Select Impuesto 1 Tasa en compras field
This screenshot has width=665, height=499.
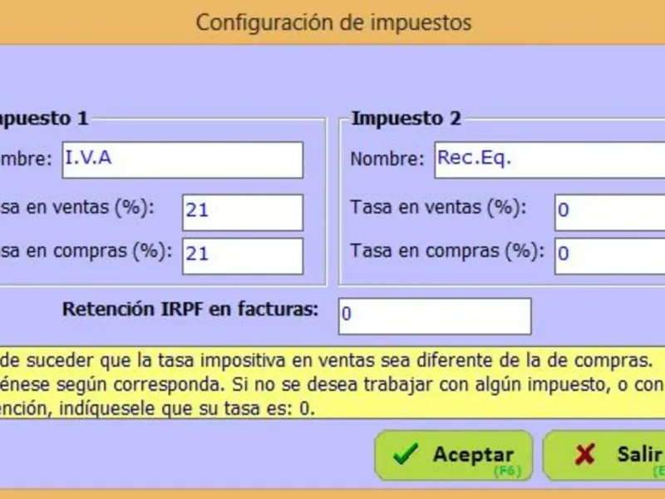tap(242, 255)
